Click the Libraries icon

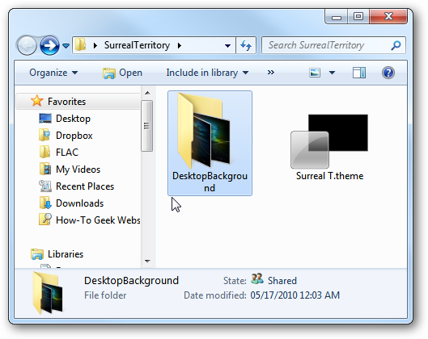pos(37,254)
